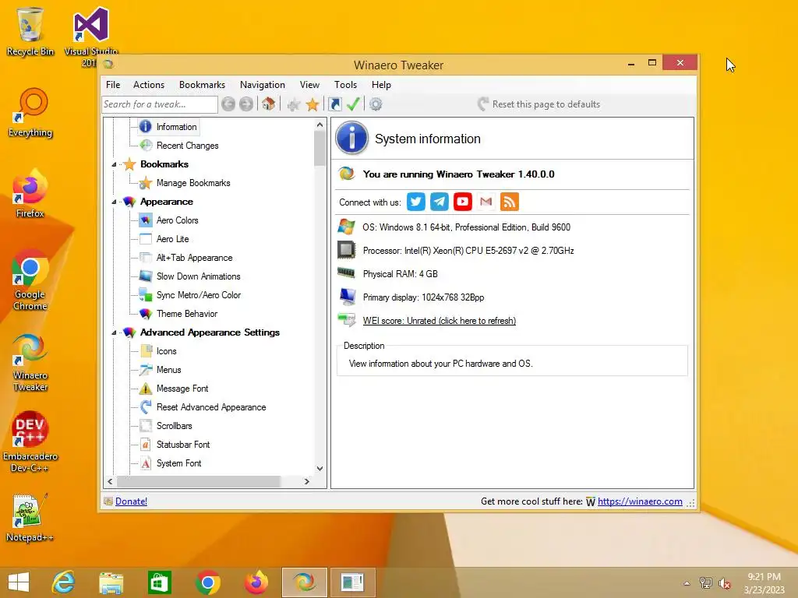
Task: Open the Actions menu
Action: [x=149, y=85]
